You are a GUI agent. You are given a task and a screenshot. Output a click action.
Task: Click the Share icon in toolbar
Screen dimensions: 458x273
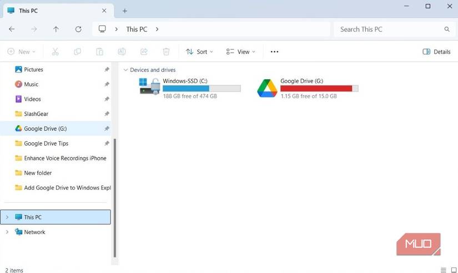click(x=144, y=51)
